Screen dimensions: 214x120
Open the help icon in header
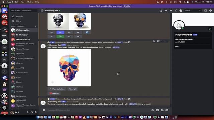210,10
